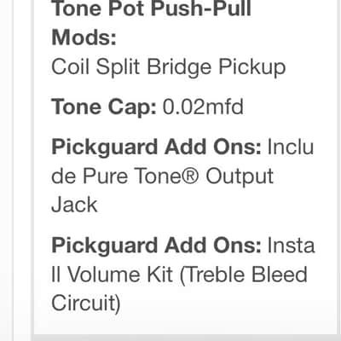Click the word Pickup in mods value
341x341 pixels.
point(251,68)
